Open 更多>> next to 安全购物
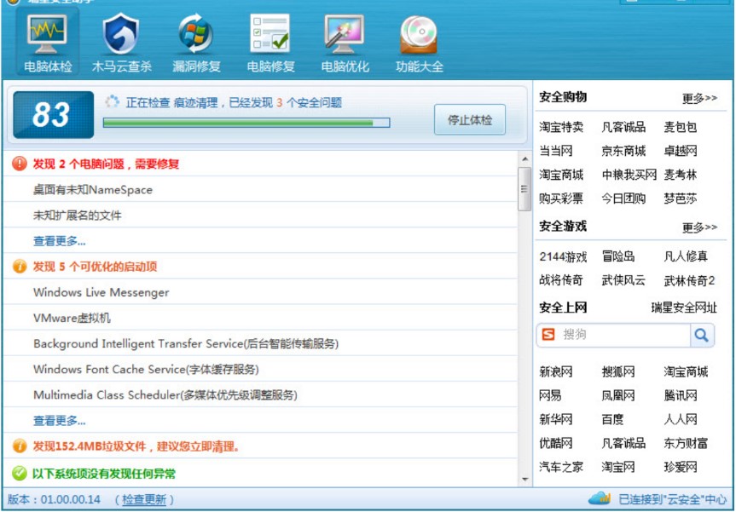The image size is (736, 512). (699, 99)
